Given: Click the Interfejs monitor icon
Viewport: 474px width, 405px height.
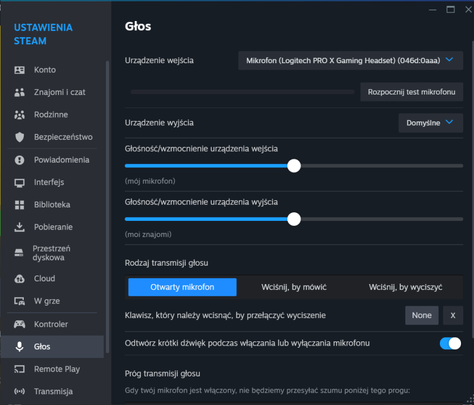Looking at the screenshot, I should tap(19, 183).
